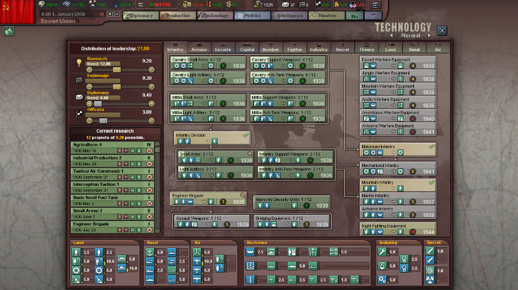The width and height of the screenshot is (518, 290).
Task: Toggle the game pause button
Action: pyautogui.click(x=102, y=14)
